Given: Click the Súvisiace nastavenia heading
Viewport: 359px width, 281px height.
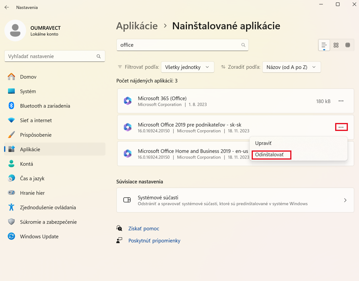Looking at the screenshot, I should [140, 182].
